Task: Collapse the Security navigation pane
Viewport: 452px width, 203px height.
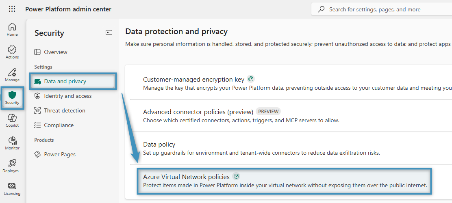Action: pyautogui.click(x=109, y=33)
